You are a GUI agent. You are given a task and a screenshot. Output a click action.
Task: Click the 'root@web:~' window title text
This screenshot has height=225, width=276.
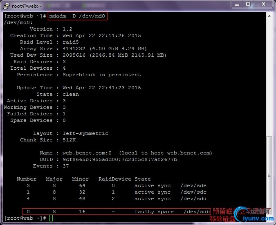pyautogui.click(x=27, y=6)
